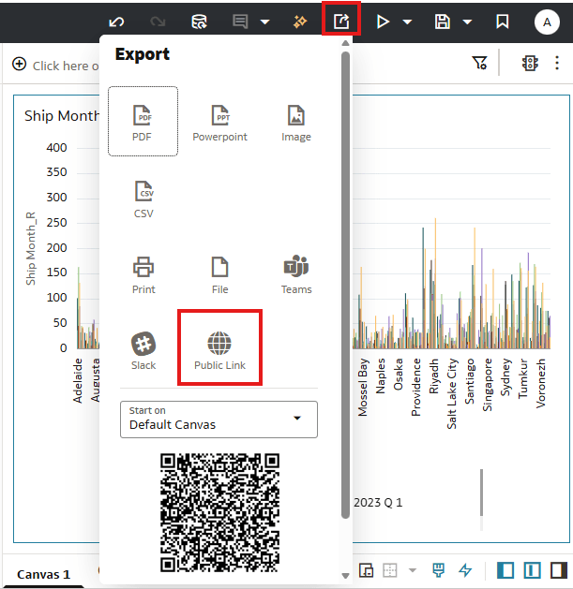Click the lightning bolt icon in the bottom bar

[465, 570]
